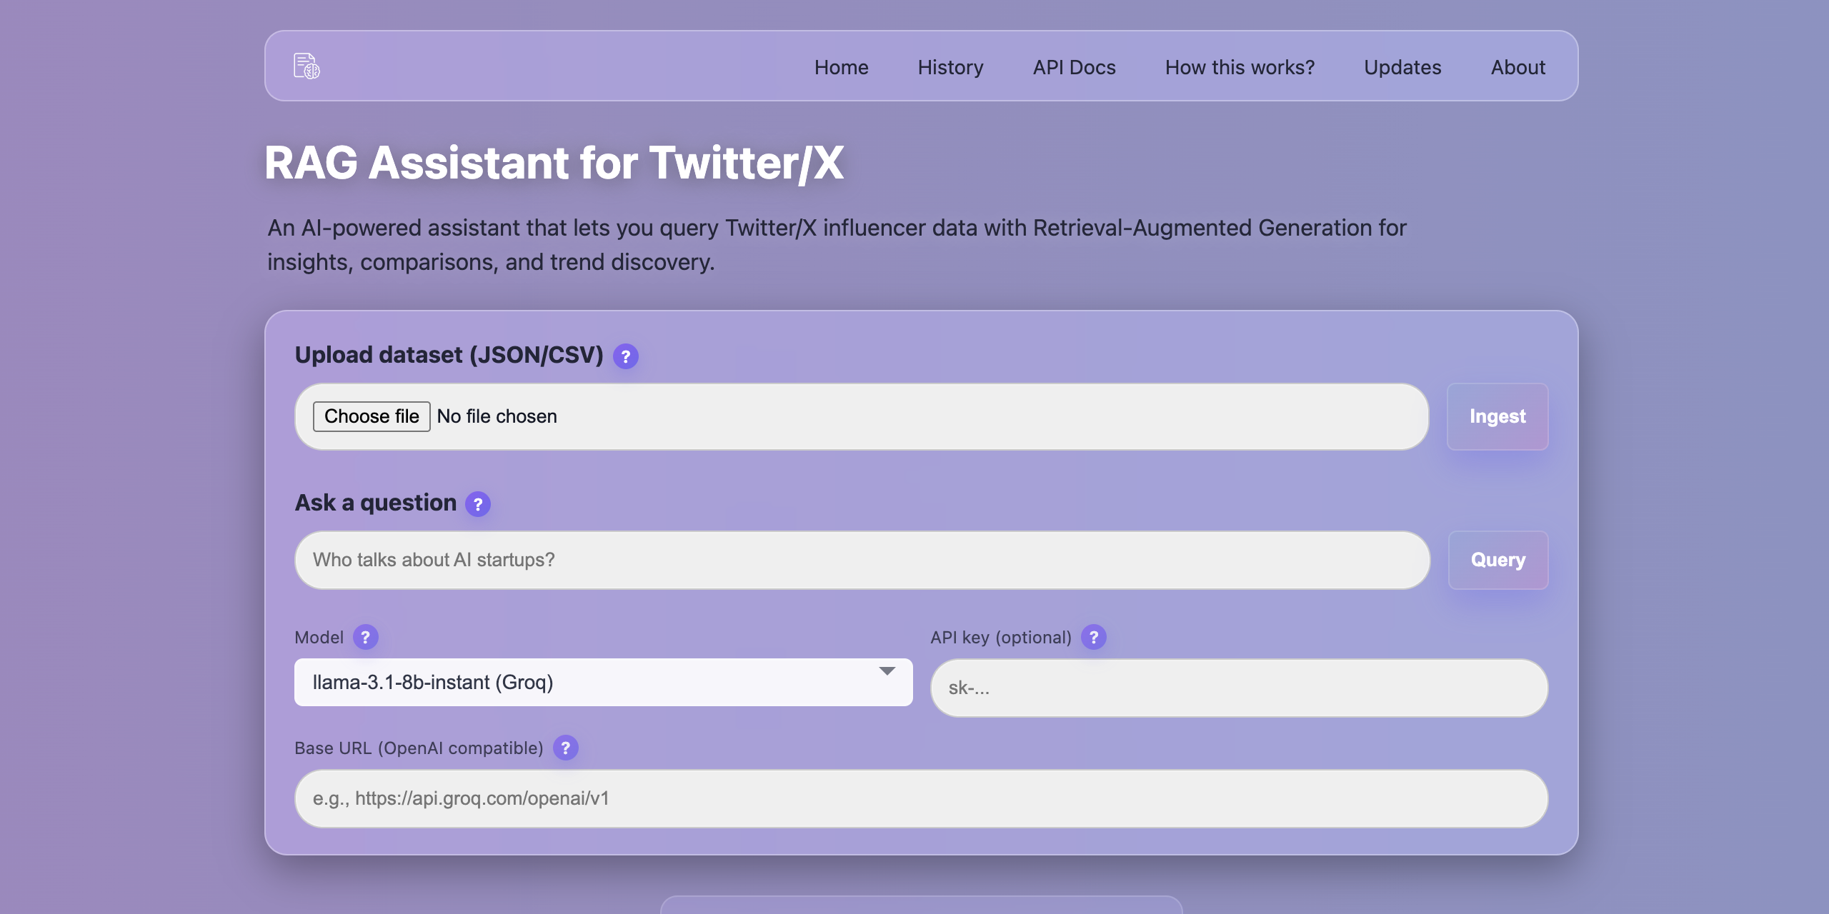The width and height of the screenshot is (1829, 914).
Task: Focus the Base URL input field
Action: click(x=921, y=798)
